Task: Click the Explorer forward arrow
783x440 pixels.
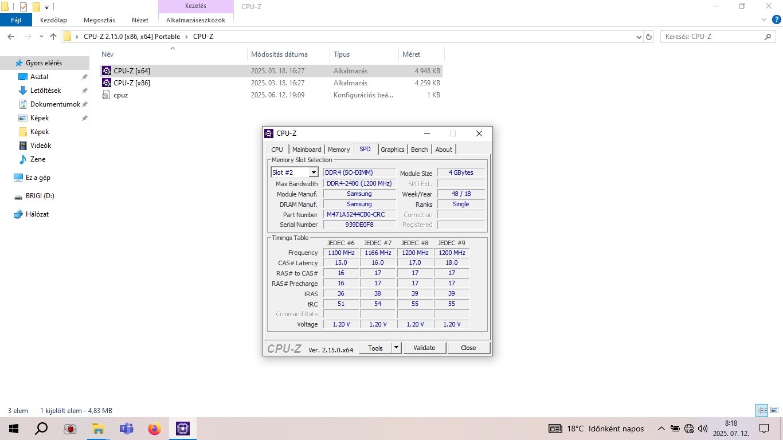Action: [x=27, y=37]
